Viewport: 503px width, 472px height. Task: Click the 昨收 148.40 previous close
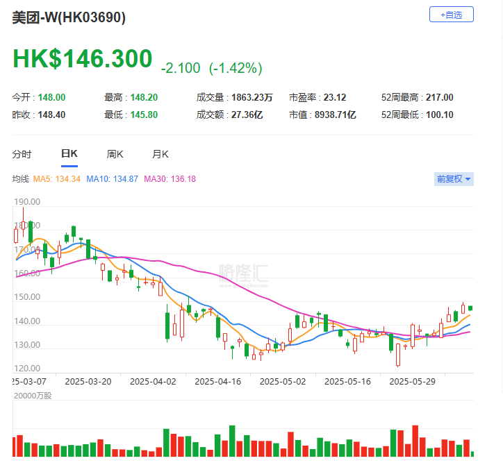tap(39, 115)
